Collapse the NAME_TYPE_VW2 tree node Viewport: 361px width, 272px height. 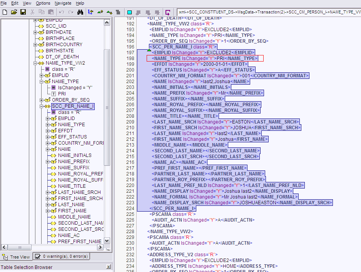[x=35, y=63]
